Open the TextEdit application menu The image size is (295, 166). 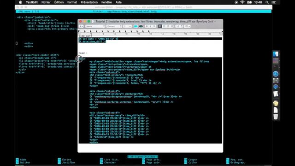[x=32, y=2]
